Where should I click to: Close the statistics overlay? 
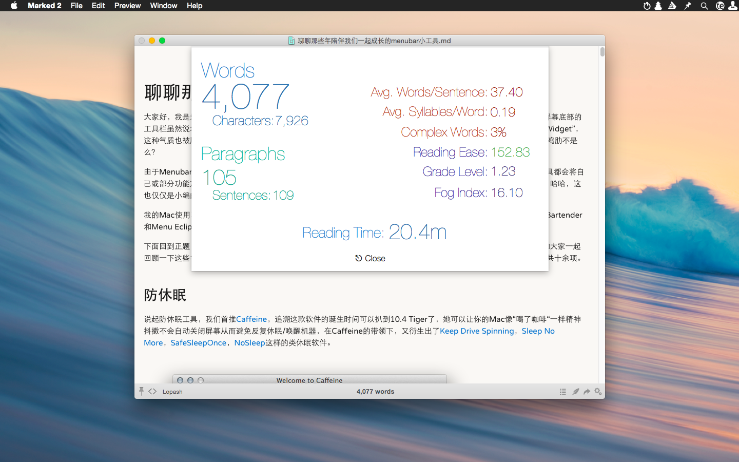[x=370, y=258]
